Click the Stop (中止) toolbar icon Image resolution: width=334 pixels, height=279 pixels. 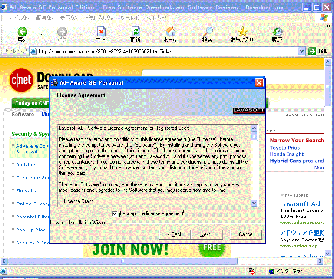101,34
